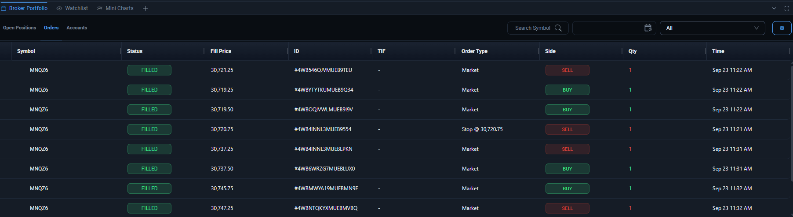This screenshot has width=793, height=217.
Task: Click BUY badge on order #4WB6WRZG7MUEBLUX0
Action: tap(567, 169)
